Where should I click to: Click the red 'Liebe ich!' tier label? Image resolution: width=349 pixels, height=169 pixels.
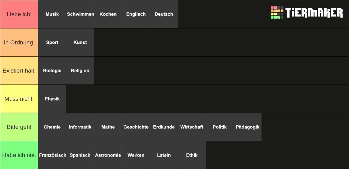[19, 14]
